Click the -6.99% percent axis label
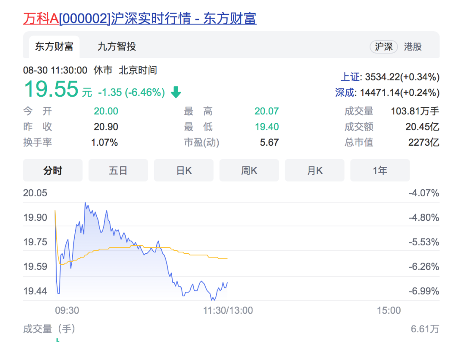The height and width of the screenshot is (342, 456). click(x=424, y=291)
